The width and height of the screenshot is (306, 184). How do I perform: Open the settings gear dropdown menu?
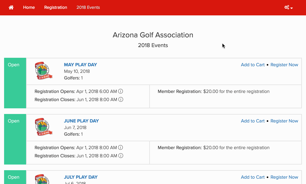click(x=288, y=8)
